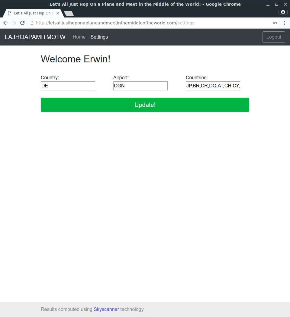Image resolution: width=290 pixels, height=317 pixels.
Task: Select the 'Let's All Just Hop On' browser tab
Action: point(34,13)
